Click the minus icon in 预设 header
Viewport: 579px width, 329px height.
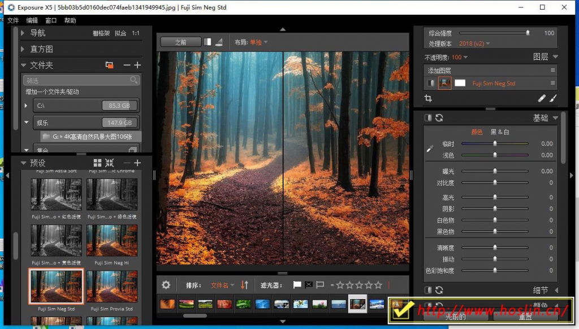(x=127, y=163)
